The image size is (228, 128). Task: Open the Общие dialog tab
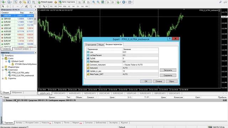101,45
